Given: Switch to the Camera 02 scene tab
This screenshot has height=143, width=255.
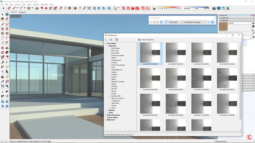Looking at the screenshot, I should 22,12.
